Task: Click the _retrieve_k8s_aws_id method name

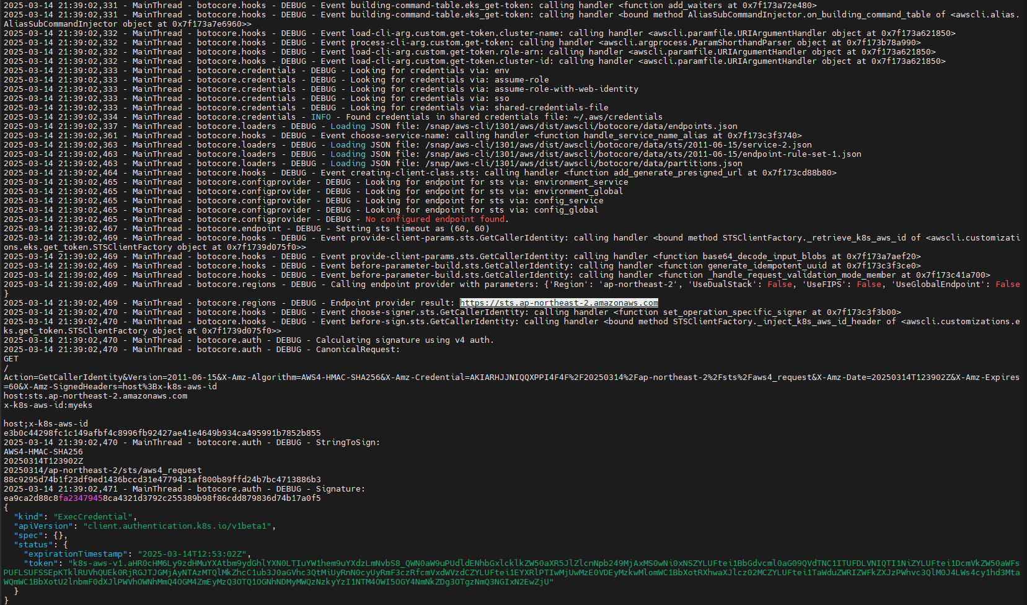Action: 857,237
